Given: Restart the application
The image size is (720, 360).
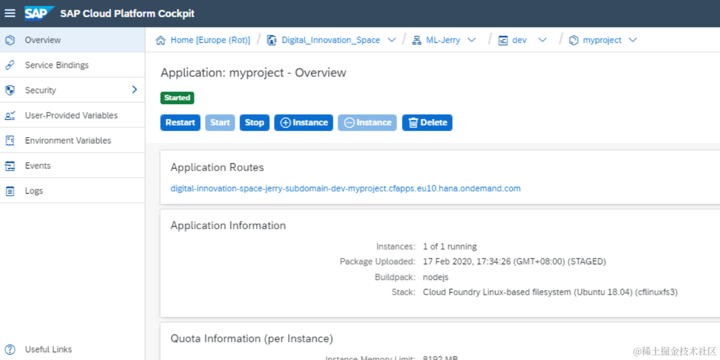Looking at the screenshot, I should point(180,122).
